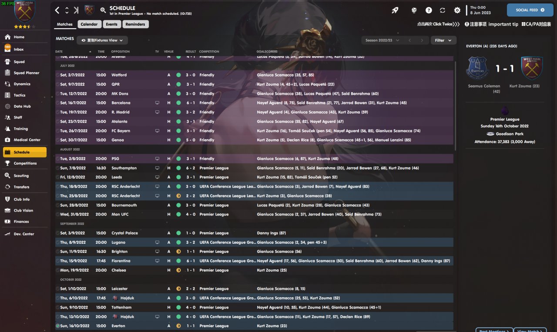Switch to the Reminders tab

135,24
